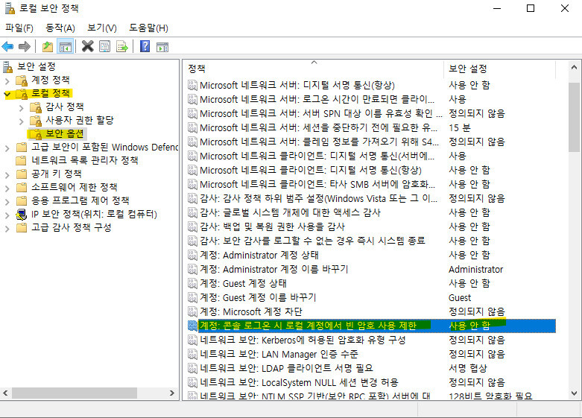582x418 pixels.
Task: Expand the 소프트웨어 제한 정책 node
Action: [x=7, y=189]
